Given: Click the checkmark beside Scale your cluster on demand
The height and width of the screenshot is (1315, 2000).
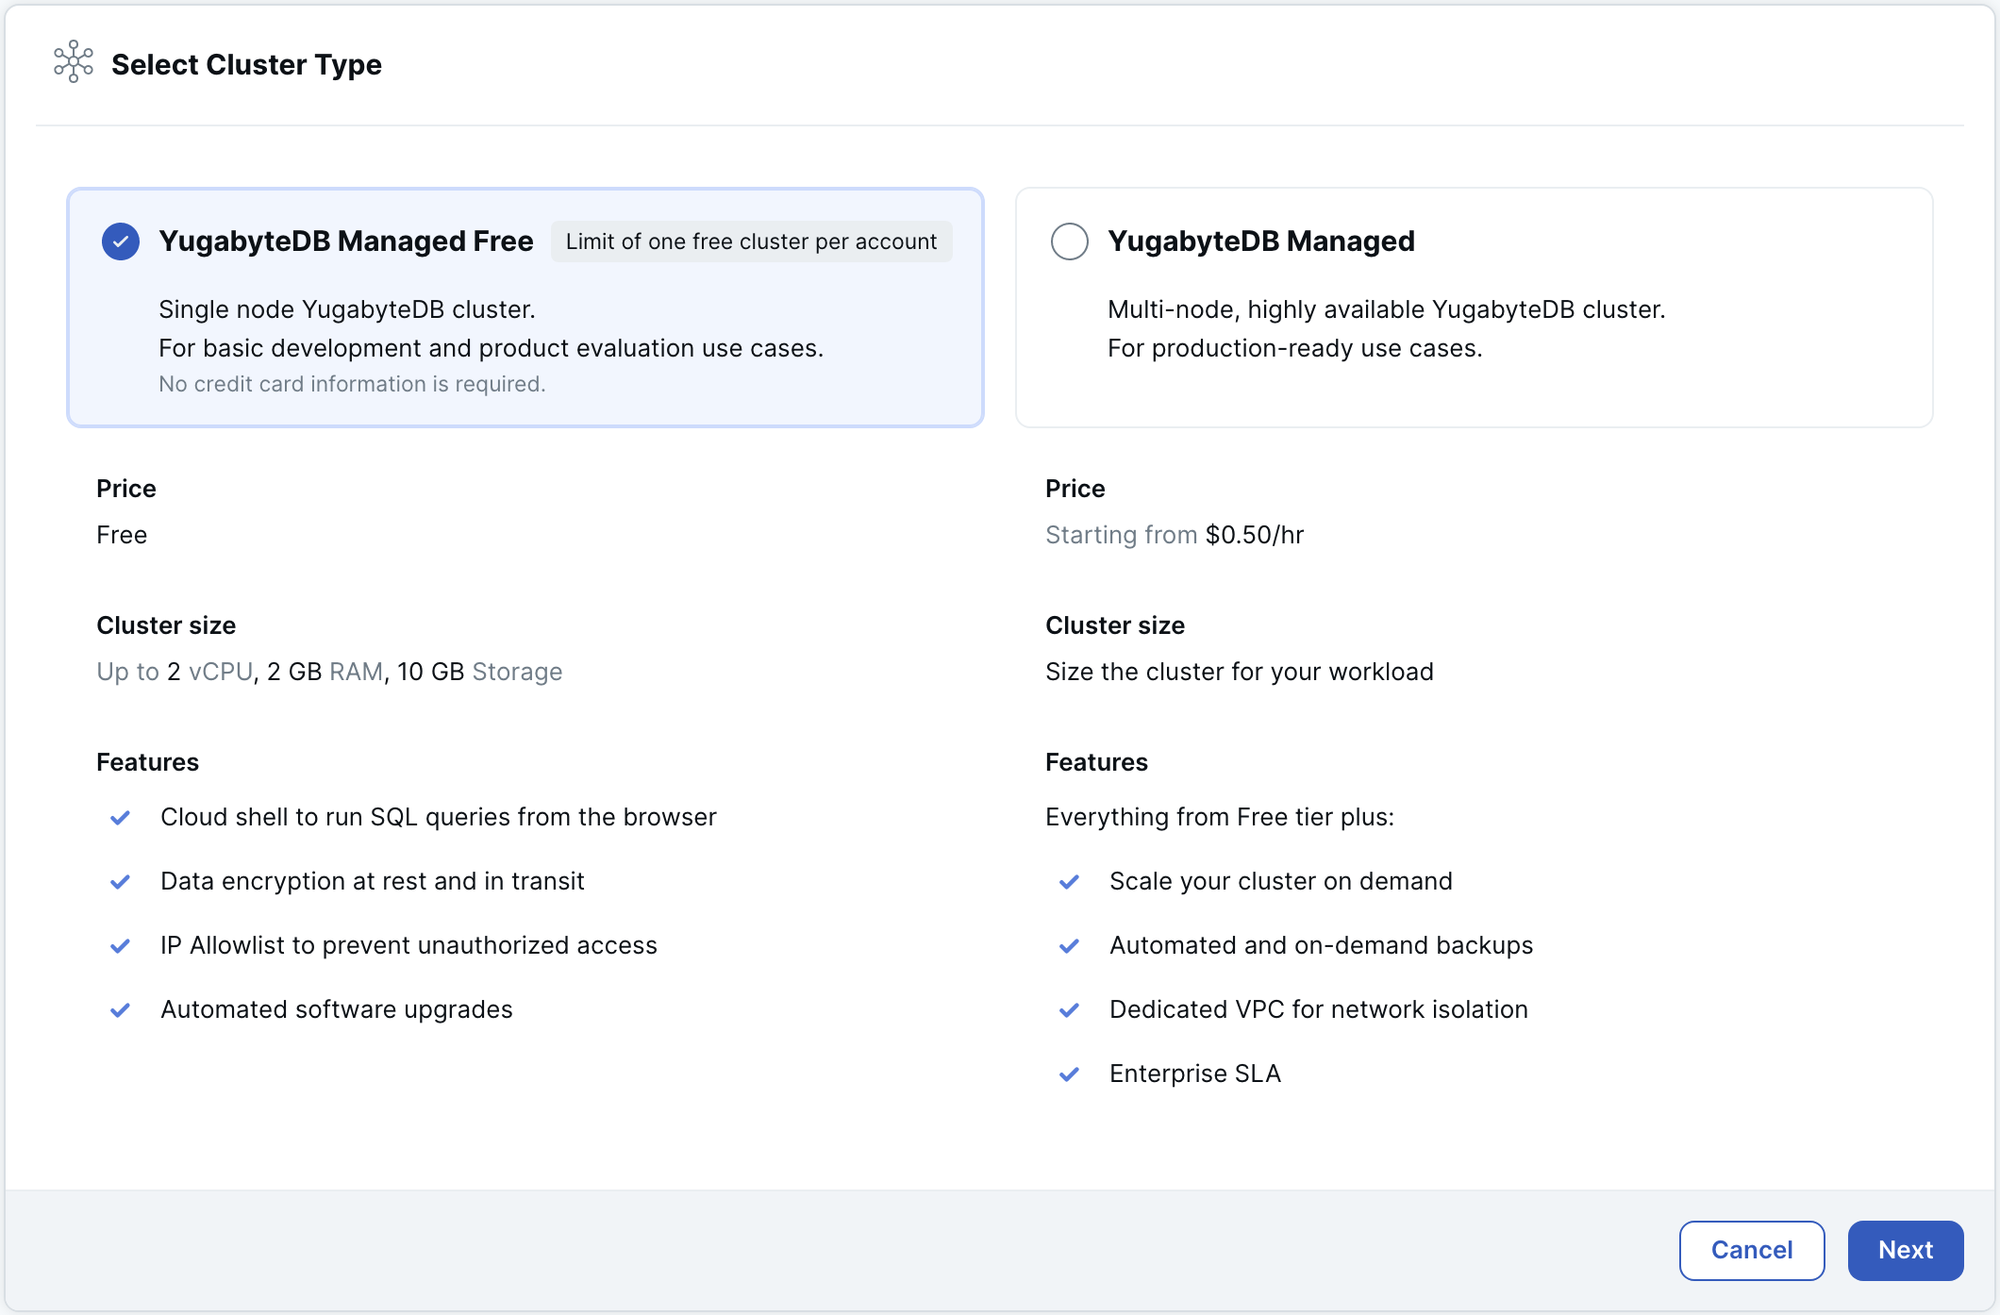Looking at the screenshot, I should (1070, 881).
